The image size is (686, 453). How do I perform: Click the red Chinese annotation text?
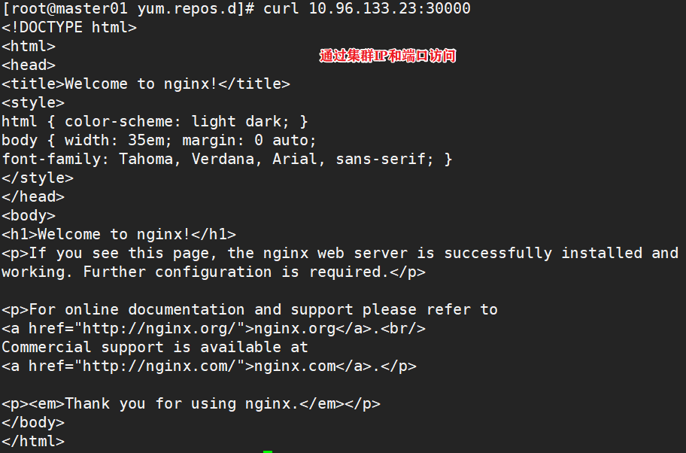tap(387, 56)
